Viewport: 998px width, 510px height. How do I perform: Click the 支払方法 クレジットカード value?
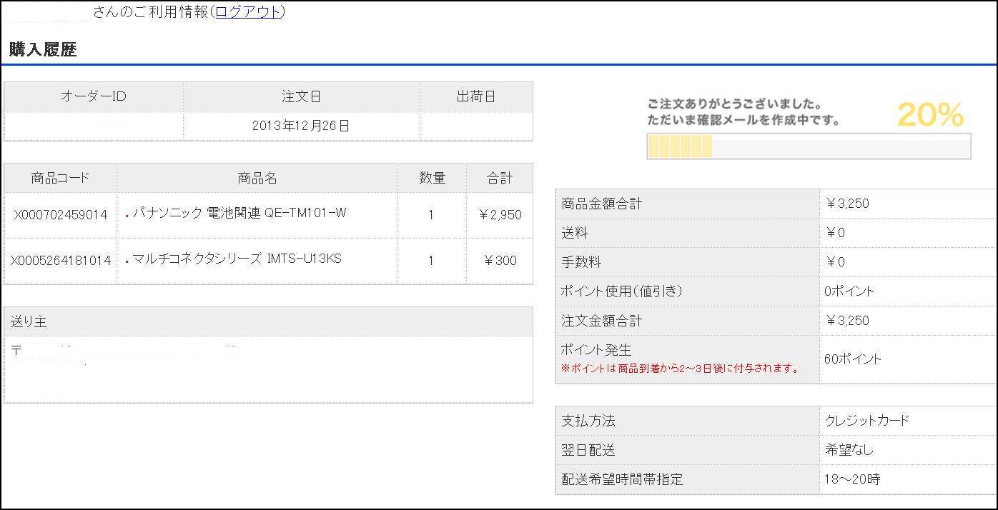[867, 420]
